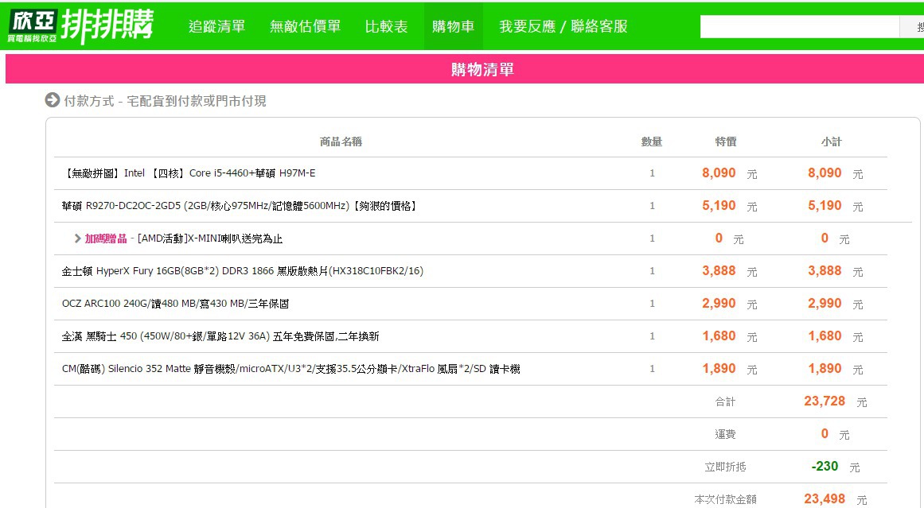Select the 購物車 tab
The image size is (924, 508).
[x=453, y=26]
